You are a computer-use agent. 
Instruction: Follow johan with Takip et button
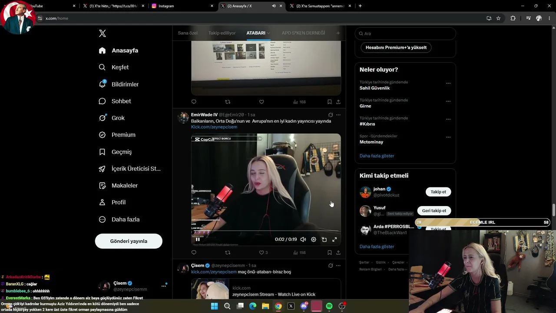point(438,192)
